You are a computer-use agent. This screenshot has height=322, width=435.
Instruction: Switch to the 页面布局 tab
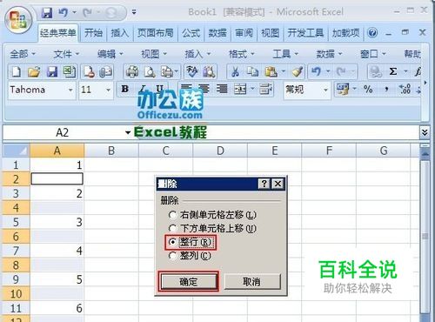pos(155,33)
